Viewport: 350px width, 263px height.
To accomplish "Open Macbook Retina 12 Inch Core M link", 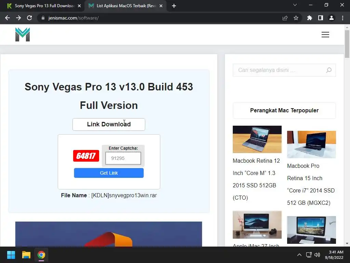I will 256,179.
